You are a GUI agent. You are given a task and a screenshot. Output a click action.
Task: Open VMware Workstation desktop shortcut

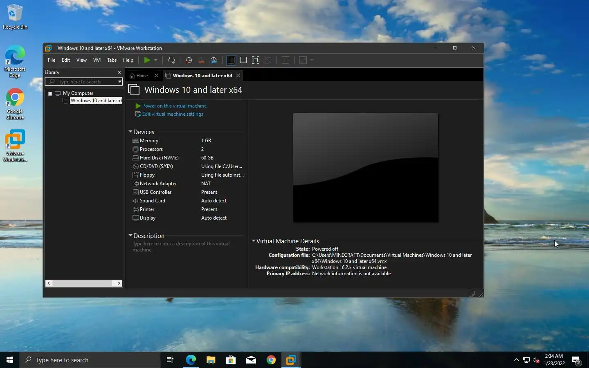(15, 146)
